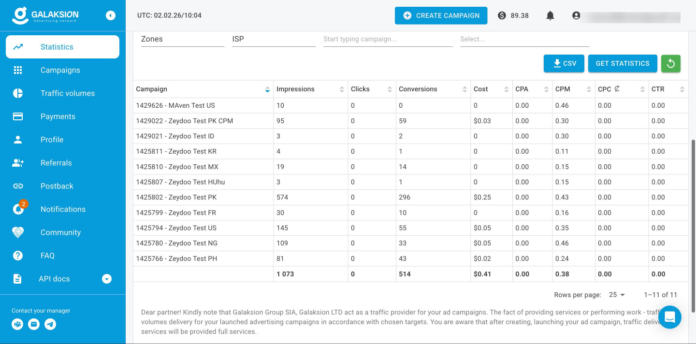696x344 pixels.
Task: Open the notifications bell in the header
Action: [550, 15]
